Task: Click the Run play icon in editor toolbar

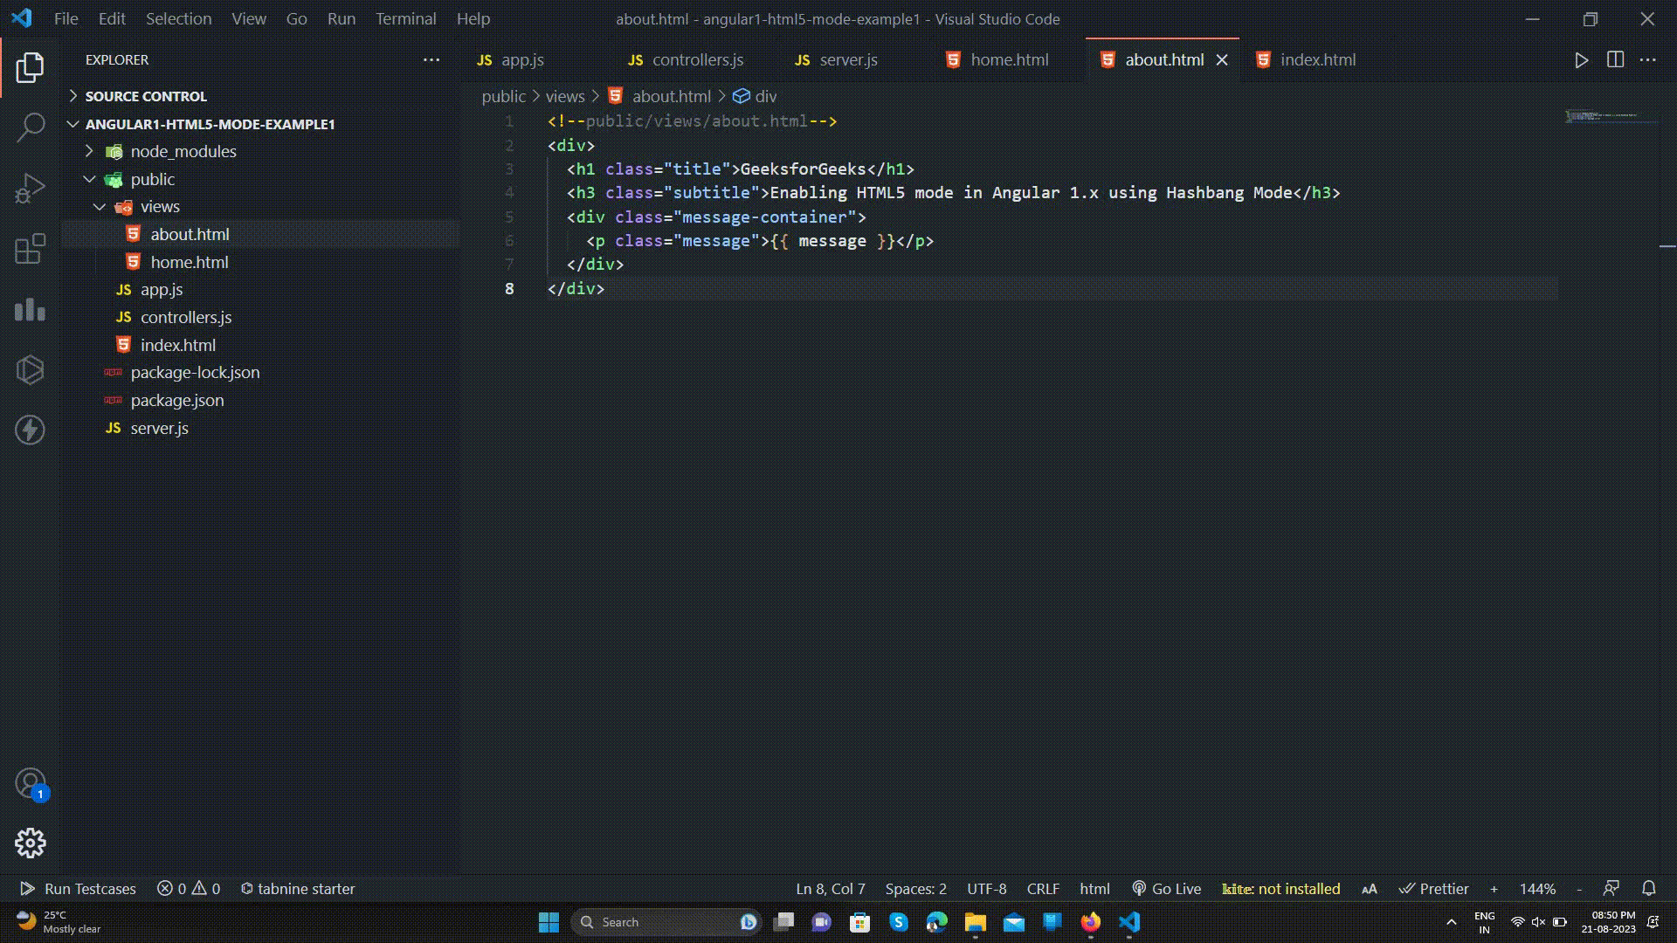Action: coord(1581,60)
